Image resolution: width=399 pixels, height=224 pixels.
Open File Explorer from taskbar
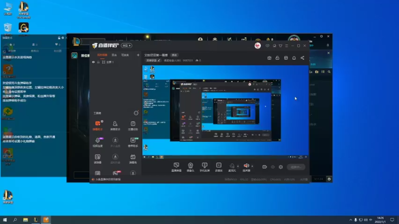click(x=25, y=220)
